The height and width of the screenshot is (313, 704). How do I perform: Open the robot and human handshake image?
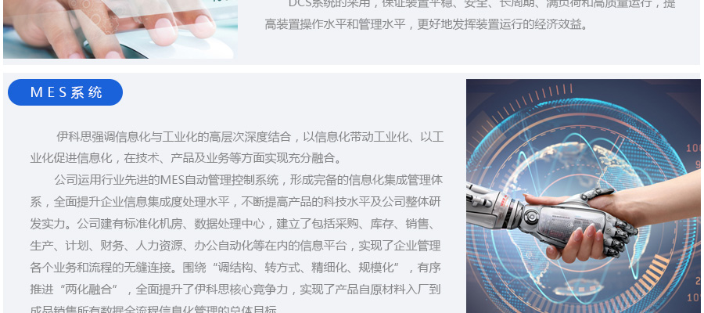[584, 196]
